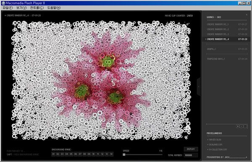
Task: Collapse the side panel using the edge handle
Action: [199, 87]
